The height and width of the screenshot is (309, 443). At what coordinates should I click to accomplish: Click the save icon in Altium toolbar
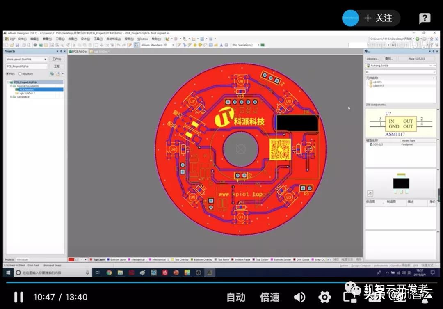18,45
